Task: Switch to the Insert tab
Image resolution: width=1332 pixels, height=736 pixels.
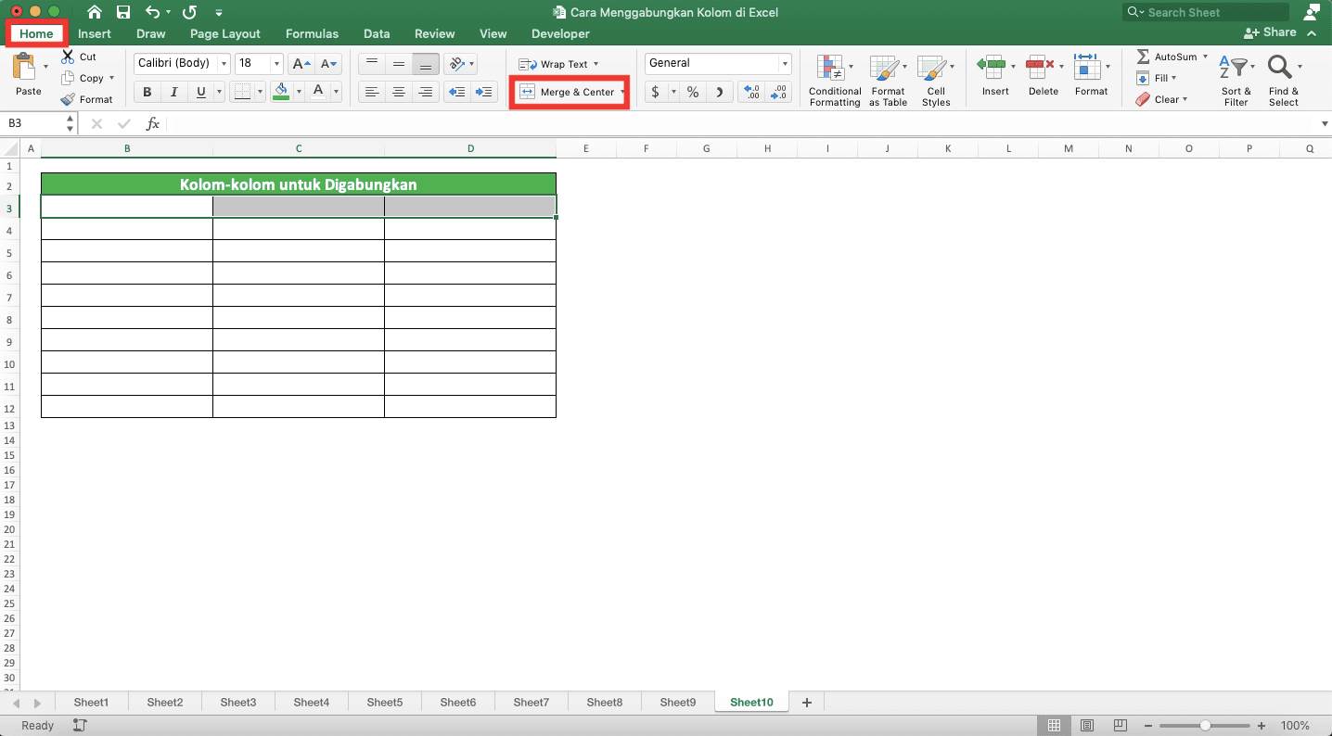Action: coord(95,33)
